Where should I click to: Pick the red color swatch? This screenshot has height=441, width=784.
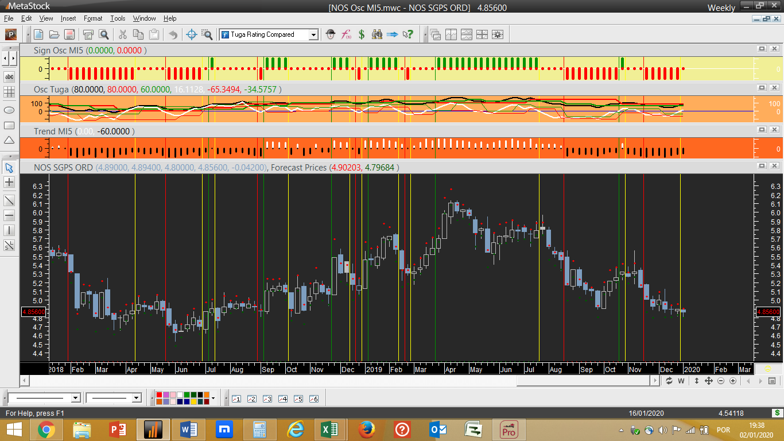(159, 394)
